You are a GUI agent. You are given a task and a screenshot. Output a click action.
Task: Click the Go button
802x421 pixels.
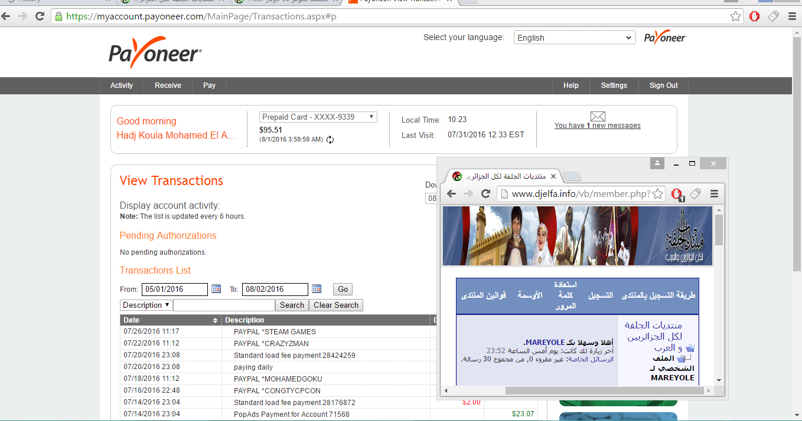[343, 290]
